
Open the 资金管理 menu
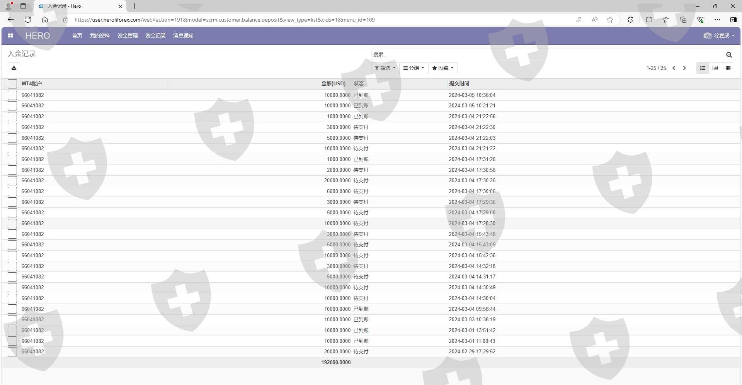[x=128, y=36]
